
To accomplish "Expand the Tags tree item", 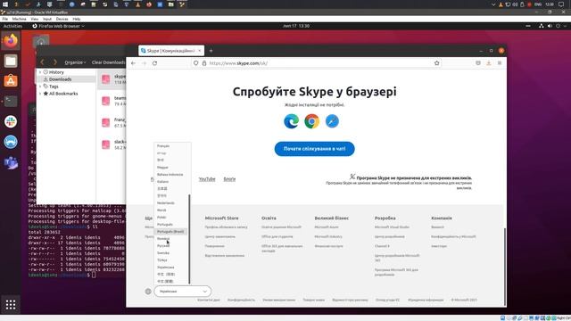I will coord(40,86).
